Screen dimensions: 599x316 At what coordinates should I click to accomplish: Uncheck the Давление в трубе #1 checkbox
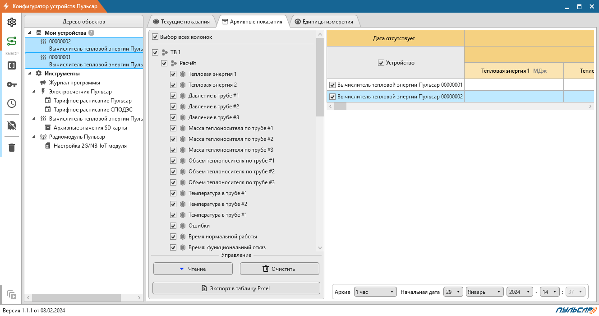(x=173, y=96)
